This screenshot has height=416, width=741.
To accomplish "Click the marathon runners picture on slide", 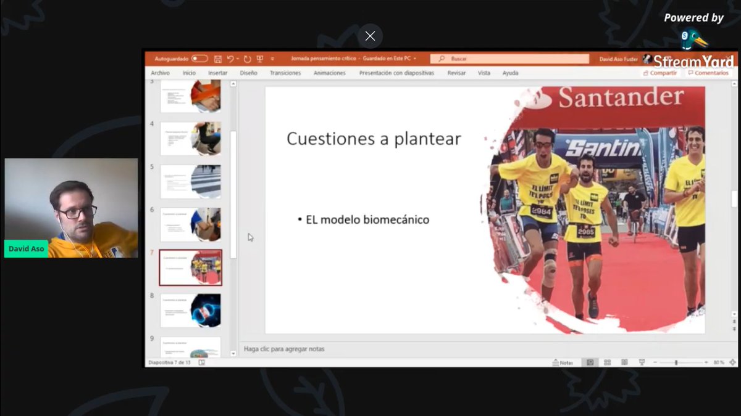I will pos(593,210).
